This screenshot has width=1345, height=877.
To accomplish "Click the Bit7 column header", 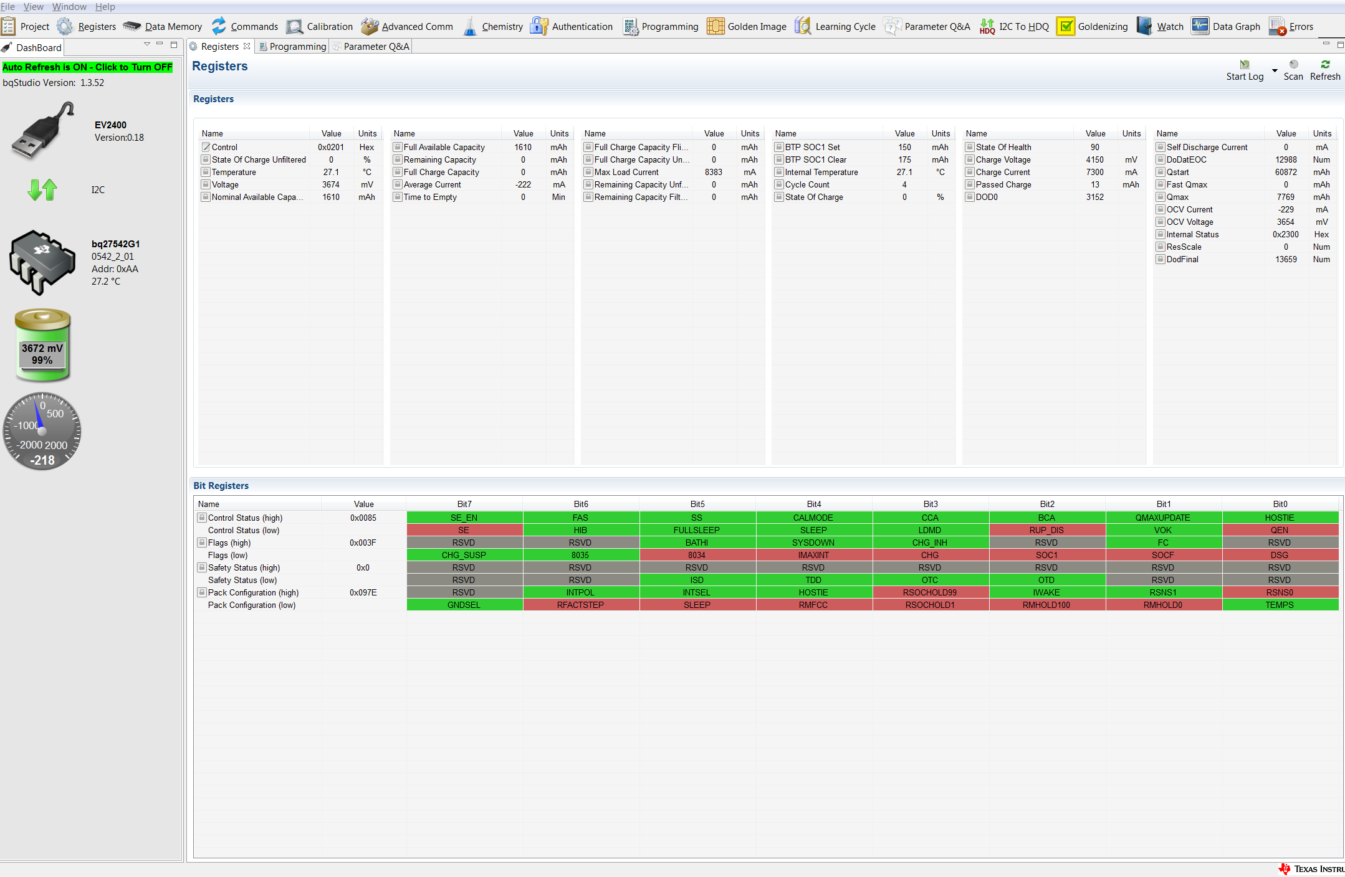I will tap(464, 504).
